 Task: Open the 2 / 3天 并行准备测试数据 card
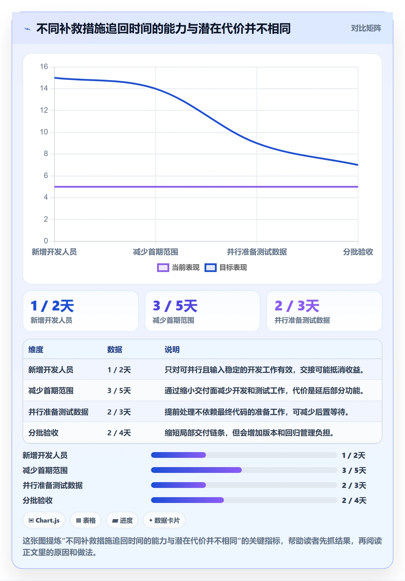pos(324,311)
